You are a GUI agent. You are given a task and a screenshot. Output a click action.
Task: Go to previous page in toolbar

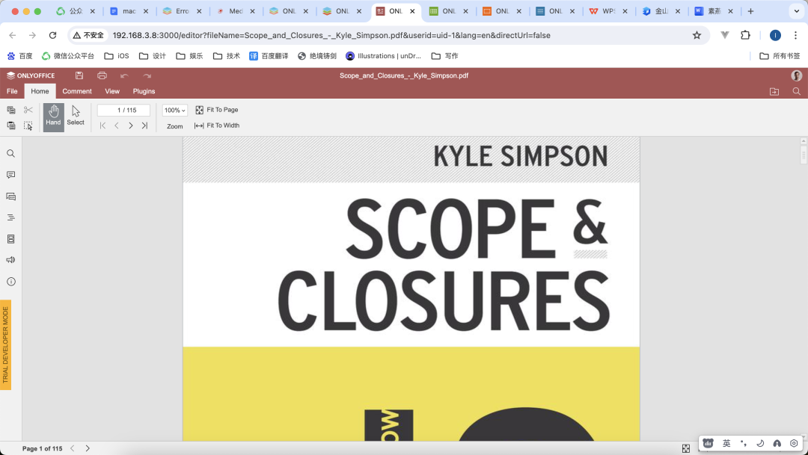117,126
